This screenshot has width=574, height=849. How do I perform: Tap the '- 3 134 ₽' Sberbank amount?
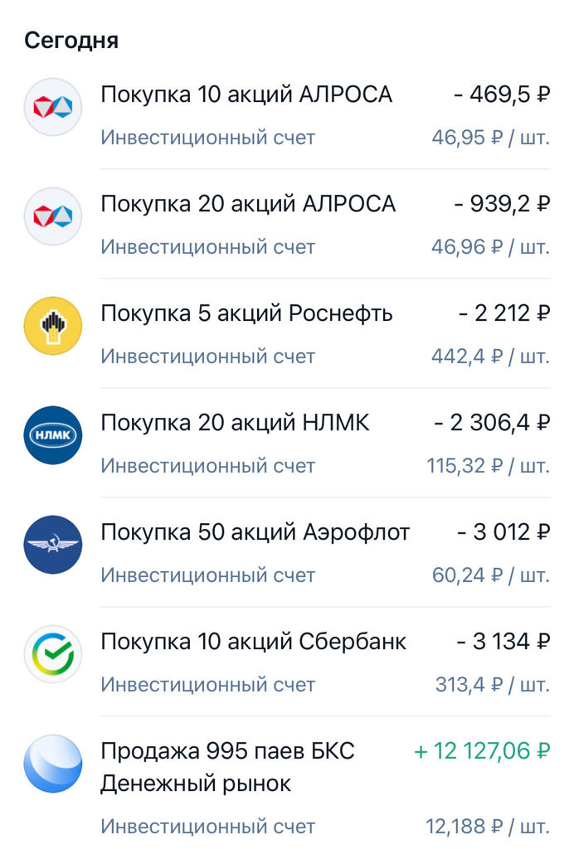(503, 642)
